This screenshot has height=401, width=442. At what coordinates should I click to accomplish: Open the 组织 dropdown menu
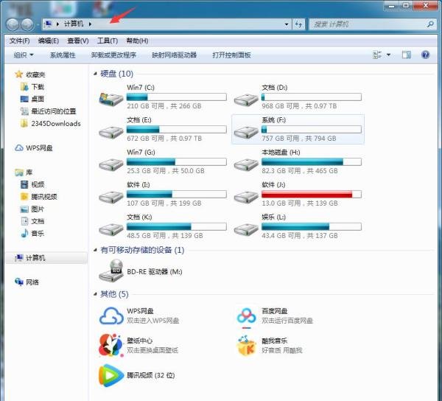click(24, 55)
